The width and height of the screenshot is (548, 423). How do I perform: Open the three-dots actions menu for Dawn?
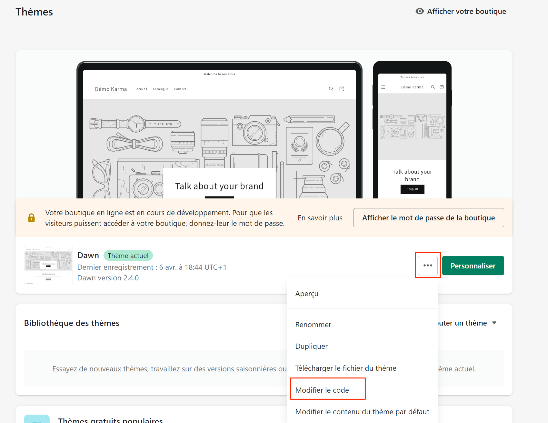(428, 266)
